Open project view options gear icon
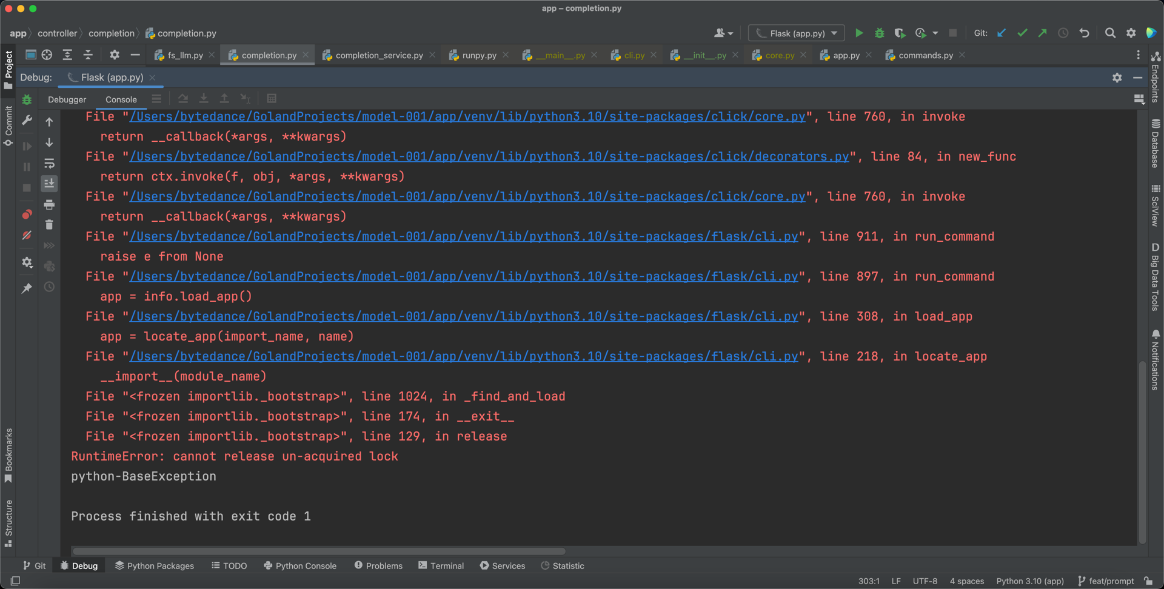Screen dimensions: 1164x589 pos(115,55)
